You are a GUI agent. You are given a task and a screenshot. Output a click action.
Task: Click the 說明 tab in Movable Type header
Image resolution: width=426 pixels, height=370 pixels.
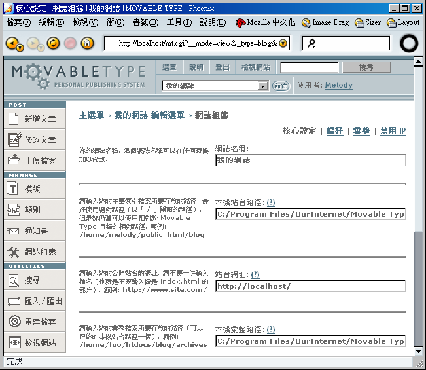tap(196, 67)
